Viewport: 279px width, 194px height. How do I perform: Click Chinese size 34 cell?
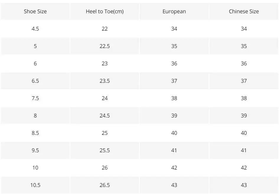point(244,29)
